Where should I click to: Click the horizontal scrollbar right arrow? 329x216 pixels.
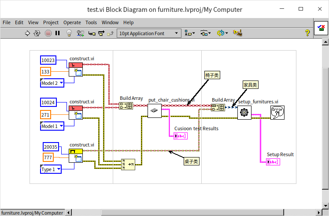(319, 212)
